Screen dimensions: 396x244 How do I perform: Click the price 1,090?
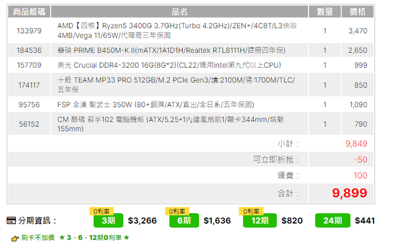point(358,105)
